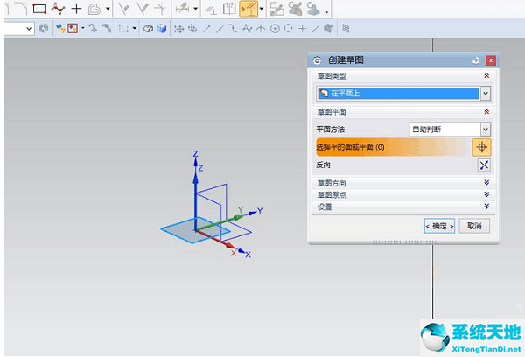525x357 pixels.
Task: Toggle the Control Point snap icon
Action: coord(234,29)
